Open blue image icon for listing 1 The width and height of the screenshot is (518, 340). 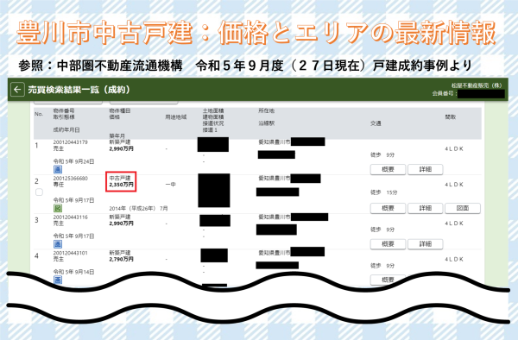58,170
